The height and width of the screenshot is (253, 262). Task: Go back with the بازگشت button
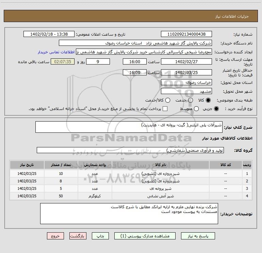[78, 236]
